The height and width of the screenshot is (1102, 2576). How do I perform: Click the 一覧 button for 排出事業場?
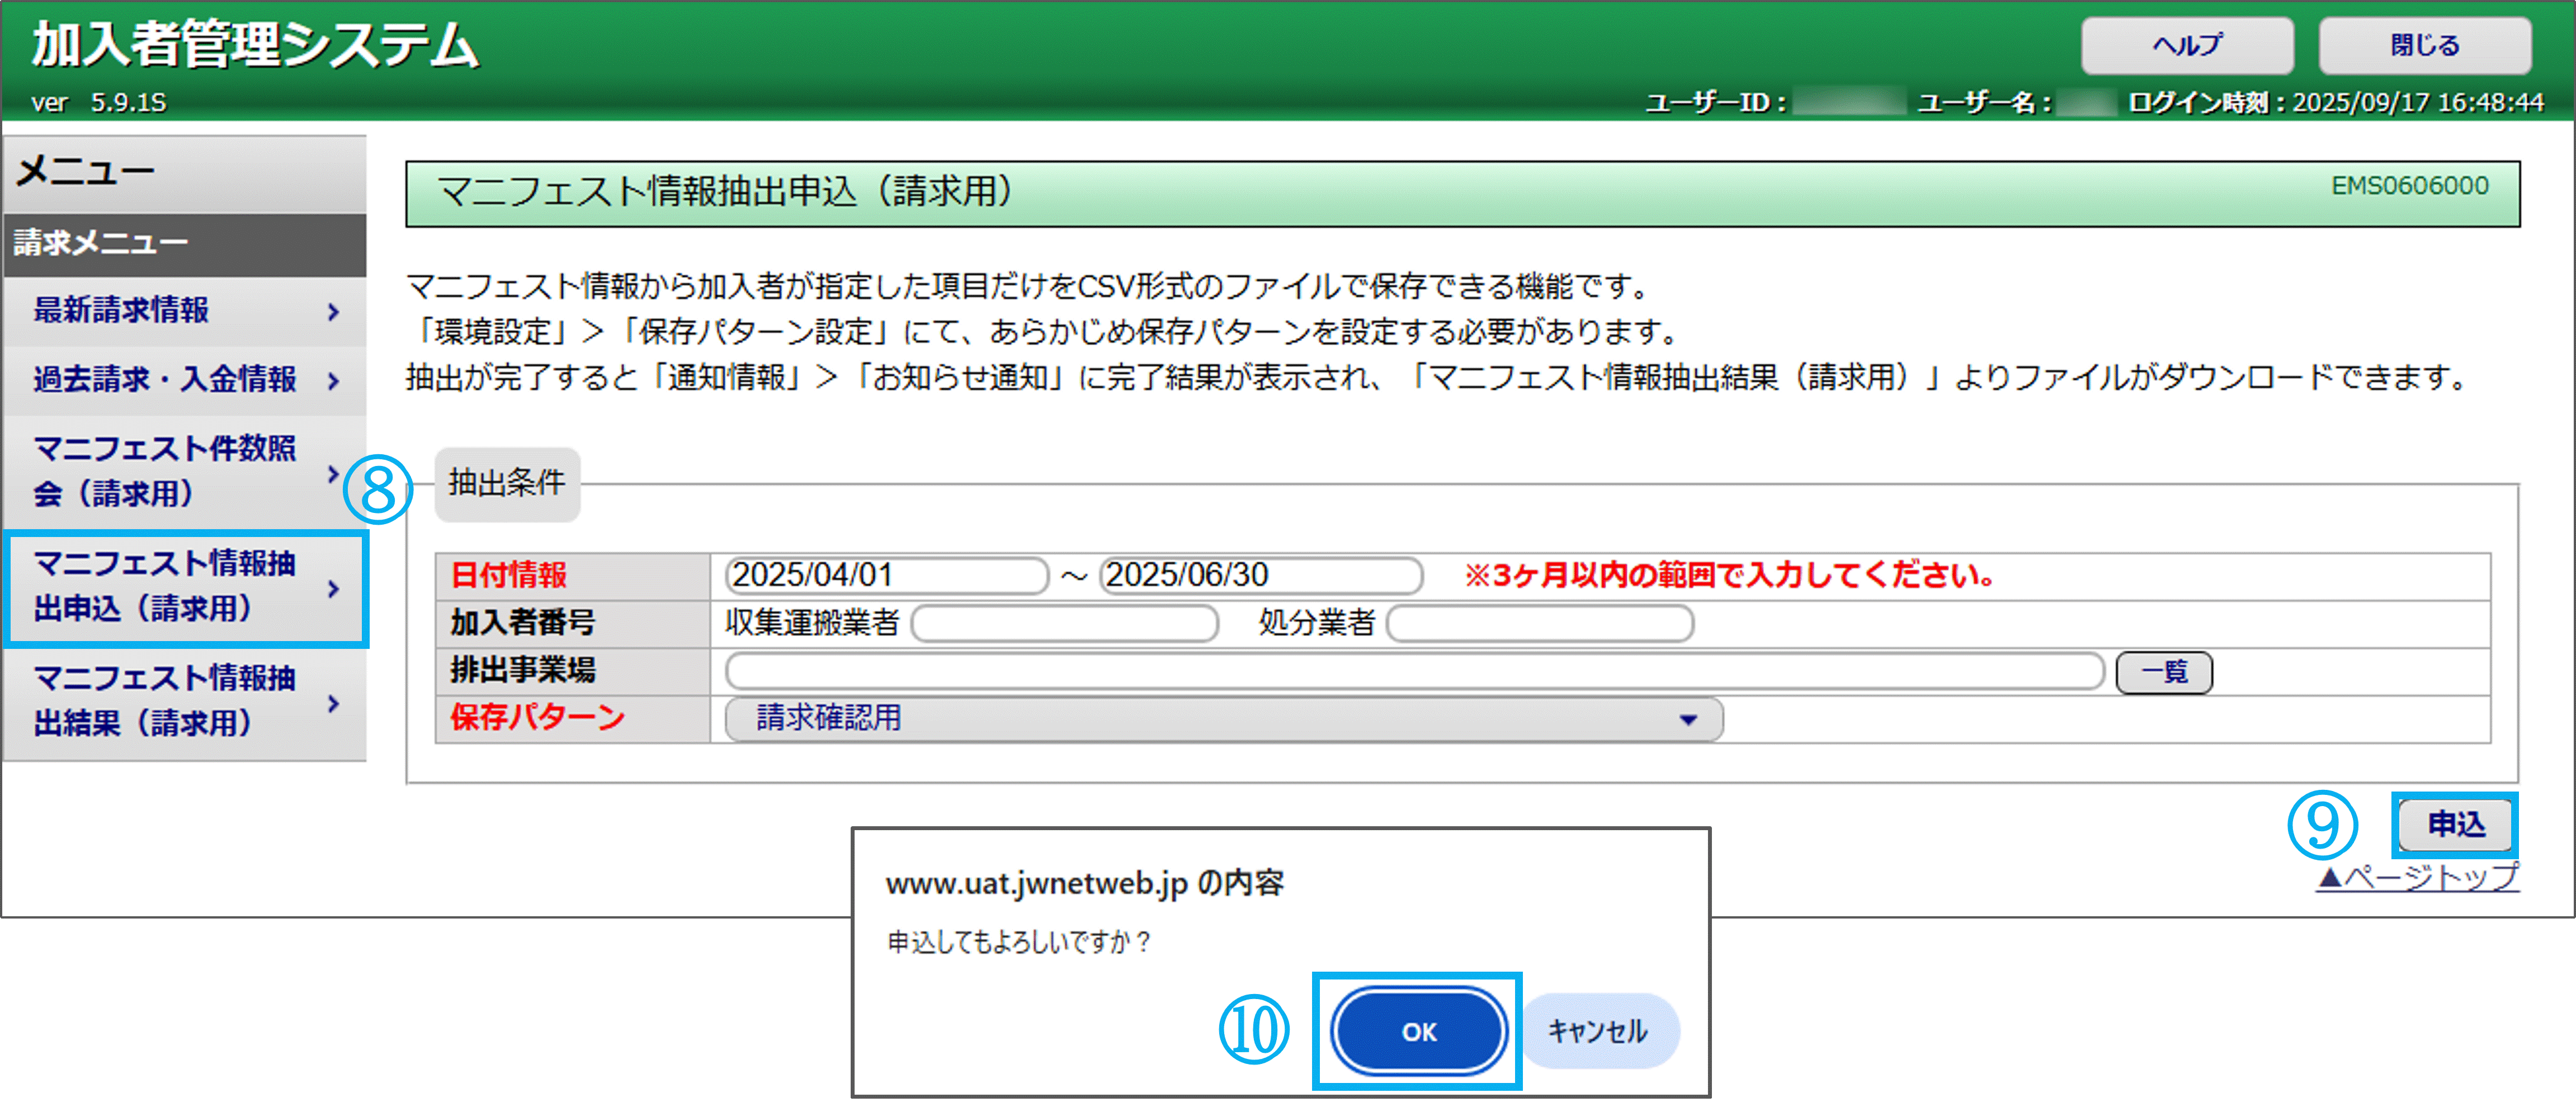2163,671
